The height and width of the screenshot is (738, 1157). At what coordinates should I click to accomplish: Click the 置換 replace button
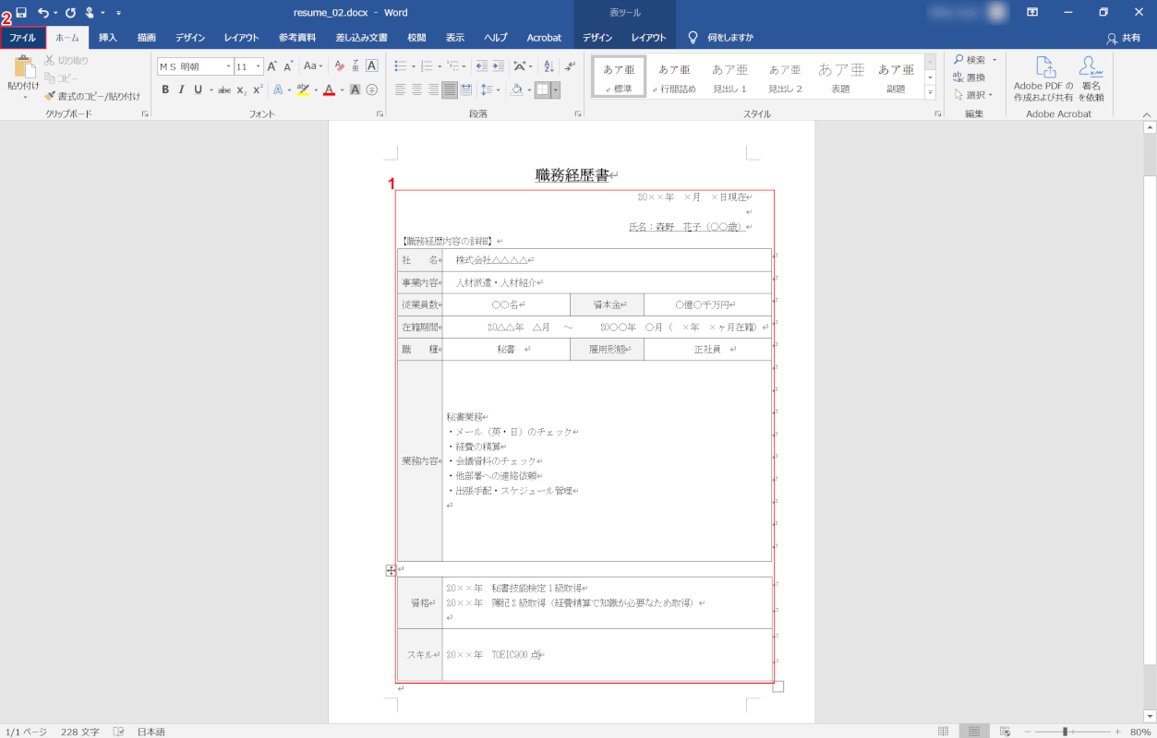[969, 77]
